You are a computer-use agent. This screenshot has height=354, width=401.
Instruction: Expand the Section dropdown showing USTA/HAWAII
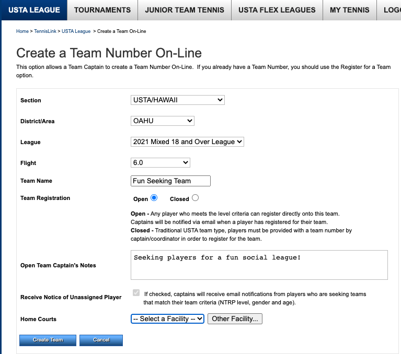(x=177, y=100)
